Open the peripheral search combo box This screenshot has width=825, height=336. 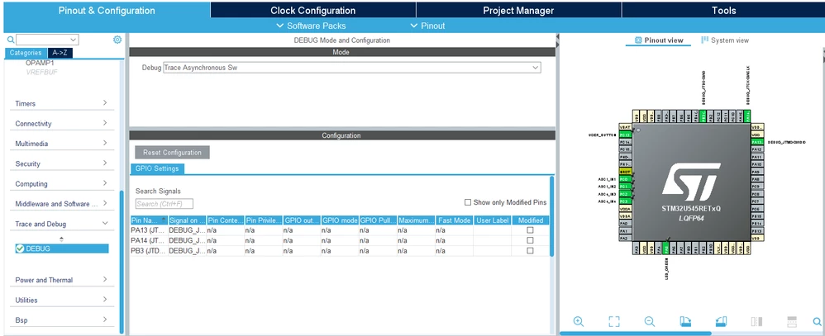[47, 40]
